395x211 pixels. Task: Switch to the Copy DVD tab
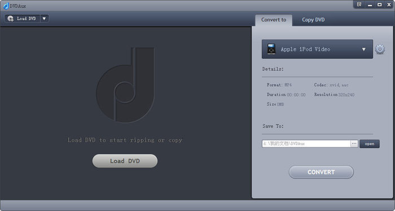pos(313,20)
